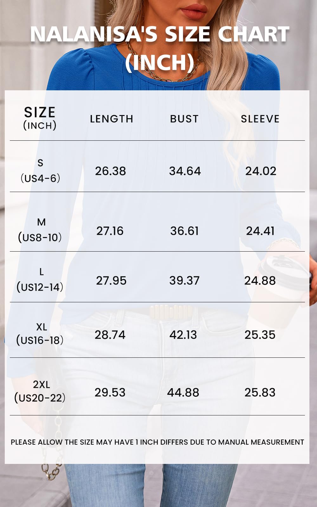Screen dimensions: 317x507
Task: Click the 25.35 sleeve value
Action: click(x=260, y=335)
